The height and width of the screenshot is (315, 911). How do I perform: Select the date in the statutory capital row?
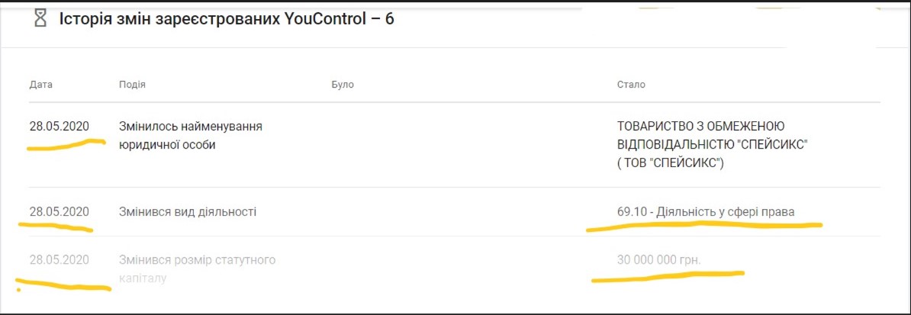pyautogui.click(x=60, y=260)
